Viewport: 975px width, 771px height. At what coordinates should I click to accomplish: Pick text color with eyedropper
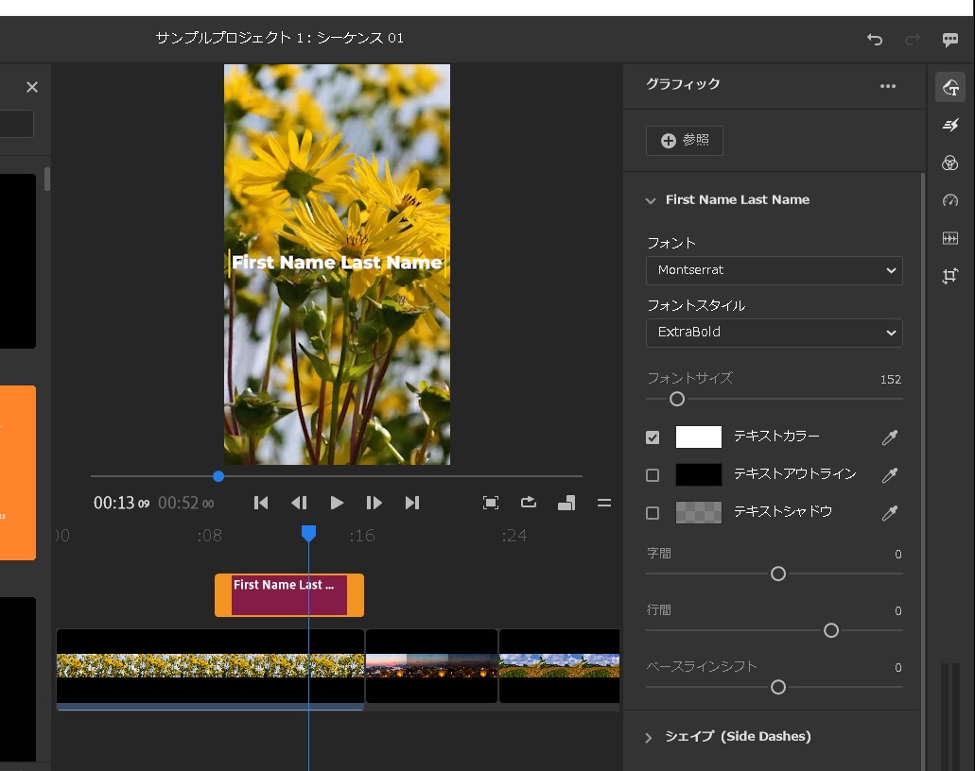[x=889, y=437]
